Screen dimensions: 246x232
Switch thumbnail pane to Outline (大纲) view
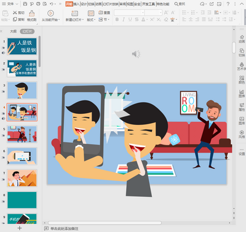tap(14, 31)
